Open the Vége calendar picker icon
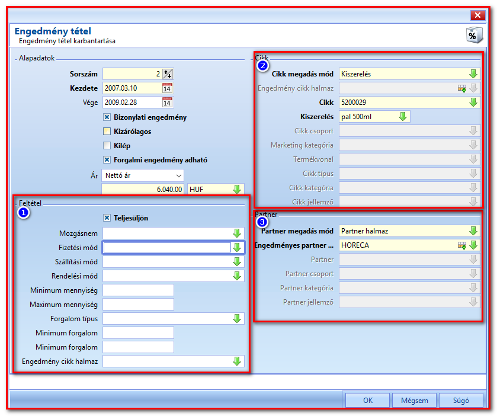Viewport: 497px width, 416px height. point(167,103)
